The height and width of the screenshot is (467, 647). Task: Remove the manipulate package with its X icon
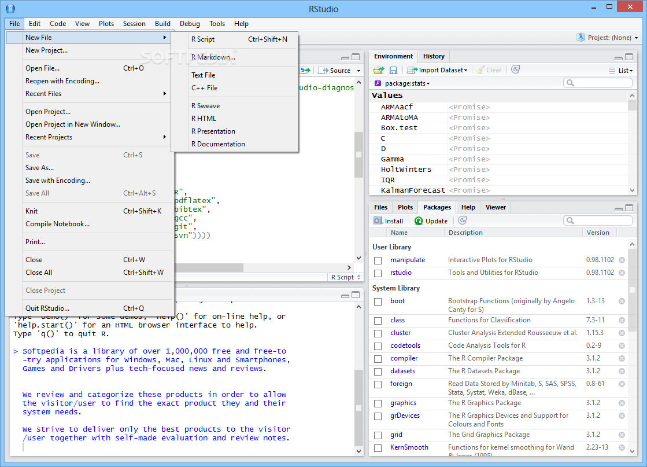pyautogui.click(x=622, y=260)
